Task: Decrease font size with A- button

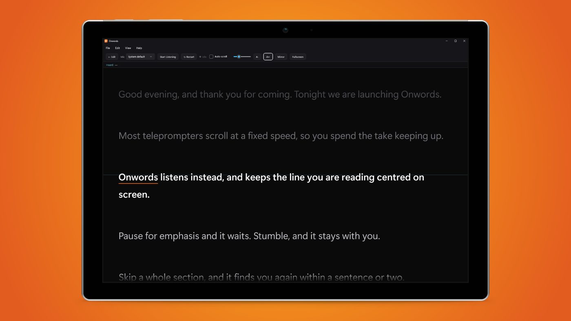Action: pyautogui.click(x=257, y=57)
